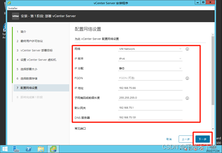Image resolution: width=222 pixels, height=153 pixels.
Task: Click the 默认网关 field showing 192.168.75.1
Action: [150, 108]
